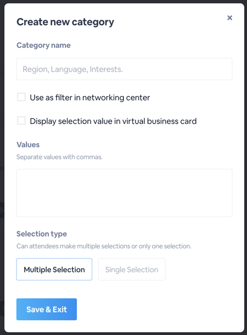Save the category with Save & Exit
Image resolution: width=247 pixels, height=335 pixels.
[x=47, y=309]
